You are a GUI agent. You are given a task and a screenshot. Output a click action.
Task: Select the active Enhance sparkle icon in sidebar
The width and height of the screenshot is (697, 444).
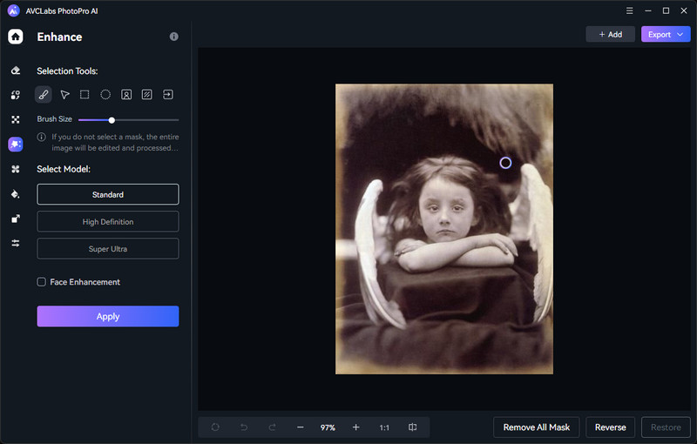click(16, 145)
